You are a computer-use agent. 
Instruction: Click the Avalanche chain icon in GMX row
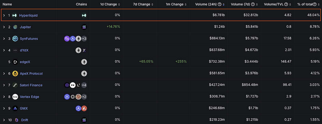coord(84,108)
